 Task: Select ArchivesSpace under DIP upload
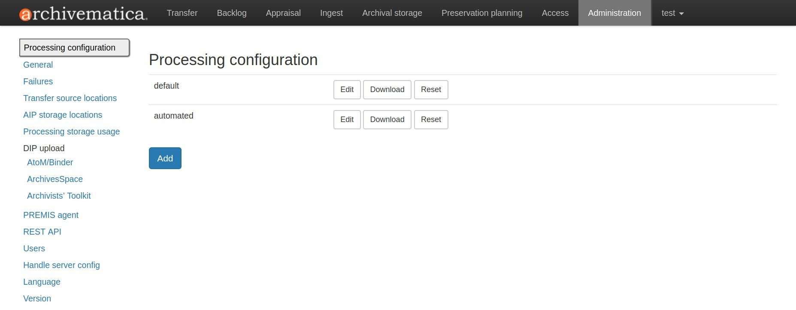coord(55,179)
